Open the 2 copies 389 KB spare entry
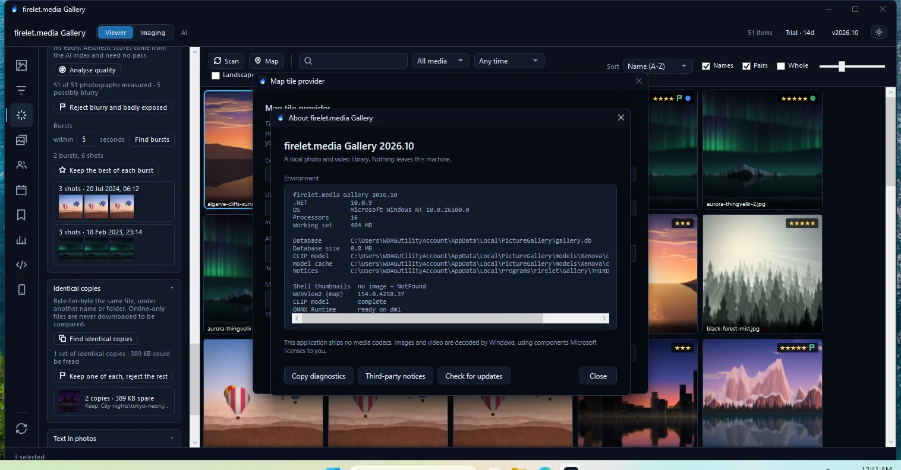The width and height of the screenshot is (901, 470). point(114,402)
